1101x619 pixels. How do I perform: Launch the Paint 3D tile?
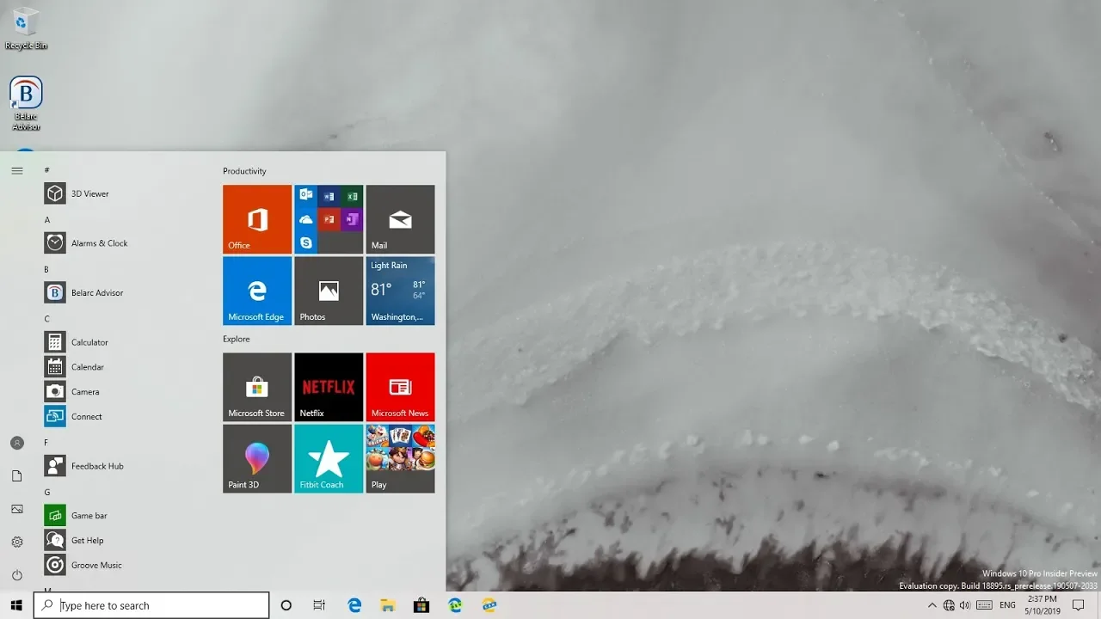point(257,458)
